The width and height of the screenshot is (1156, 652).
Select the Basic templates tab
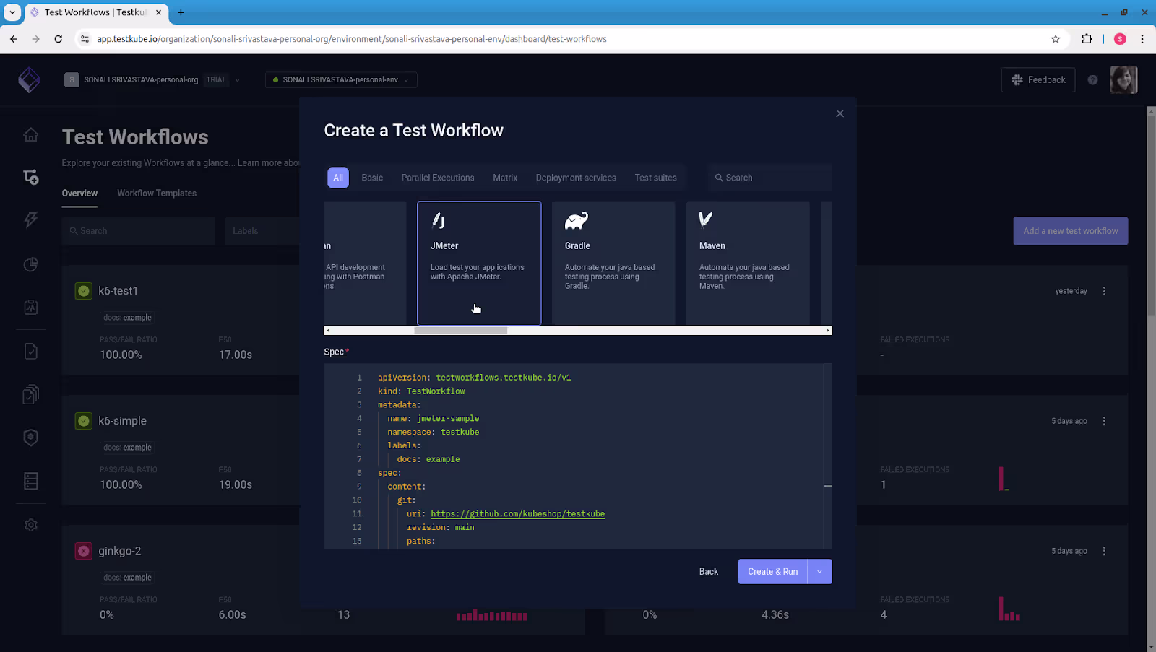pos(372,178)
